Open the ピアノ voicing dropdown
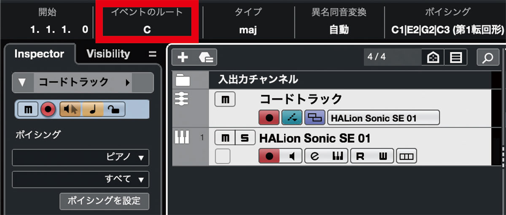Viewport: 506px width, 215px height. [81, 158]
